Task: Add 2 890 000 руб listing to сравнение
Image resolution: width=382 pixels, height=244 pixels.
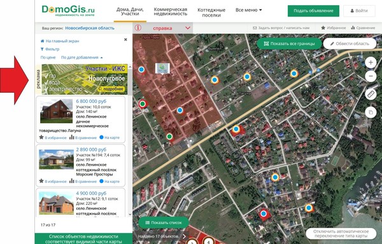Action: [83, 181]
